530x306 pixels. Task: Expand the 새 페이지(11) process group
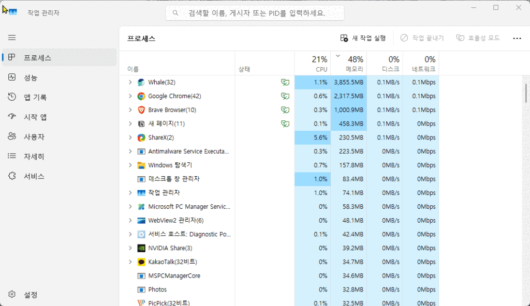130,124
